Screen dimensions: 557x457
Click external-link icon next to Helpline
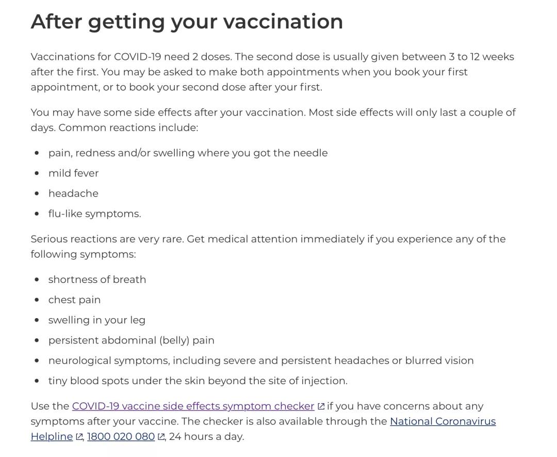click(x=79, y=437)
